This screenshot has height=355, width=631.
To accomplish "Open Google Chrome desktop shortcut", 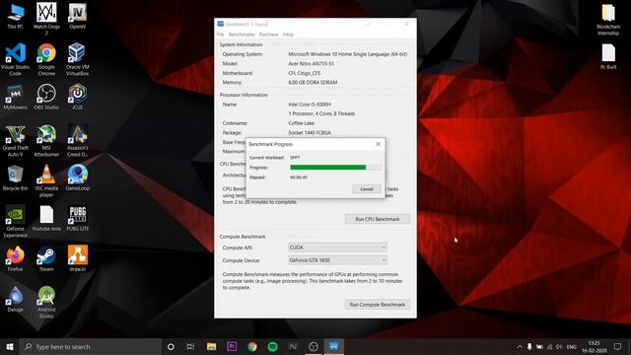I will (x=46, y=59).
